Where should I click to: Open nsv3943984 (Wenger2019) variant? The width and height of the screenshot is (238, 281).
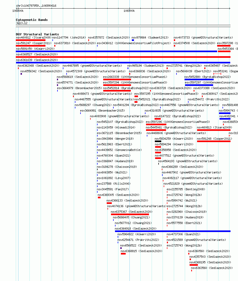click(115, 139)
